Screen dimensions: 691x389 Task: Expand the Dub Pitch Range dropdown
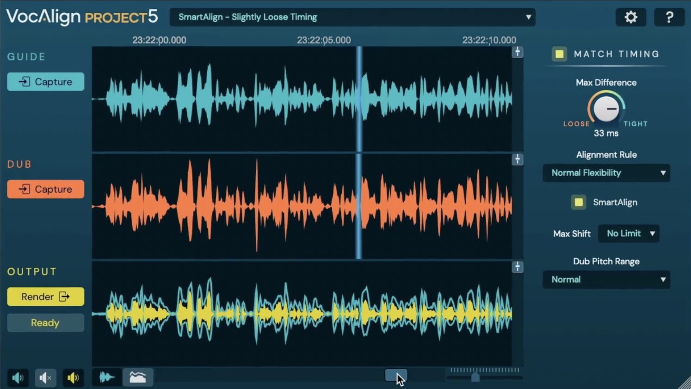click(606, 280)
